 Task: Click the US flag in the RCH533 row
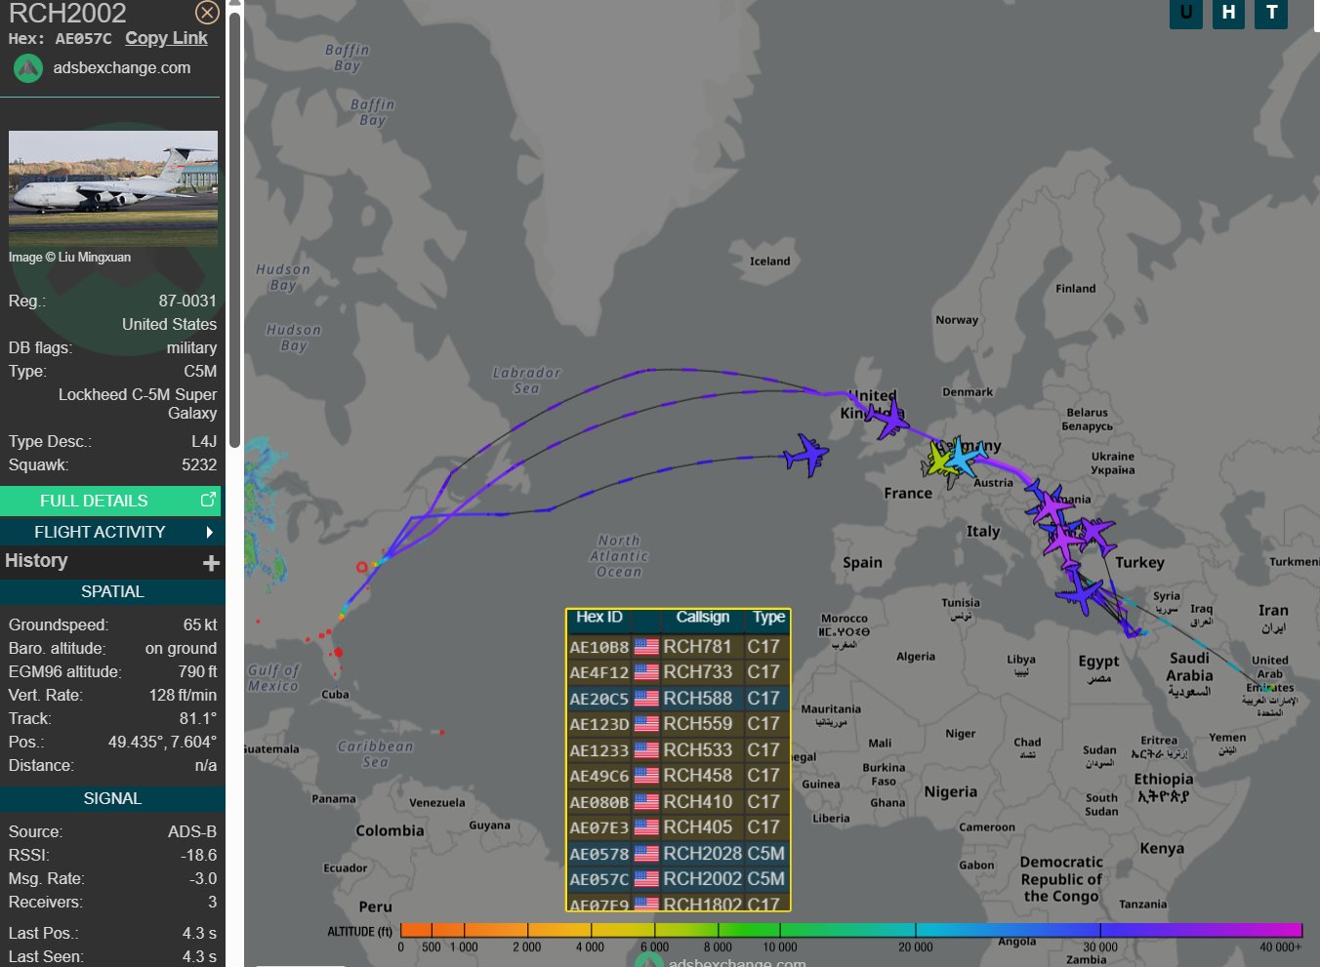click(646, 750)
